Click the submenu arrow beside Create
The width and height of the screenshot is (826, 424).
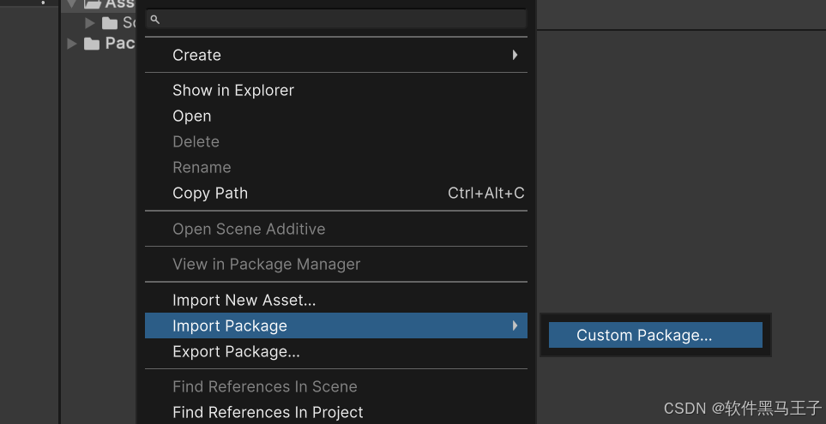[x=515, y=55]
